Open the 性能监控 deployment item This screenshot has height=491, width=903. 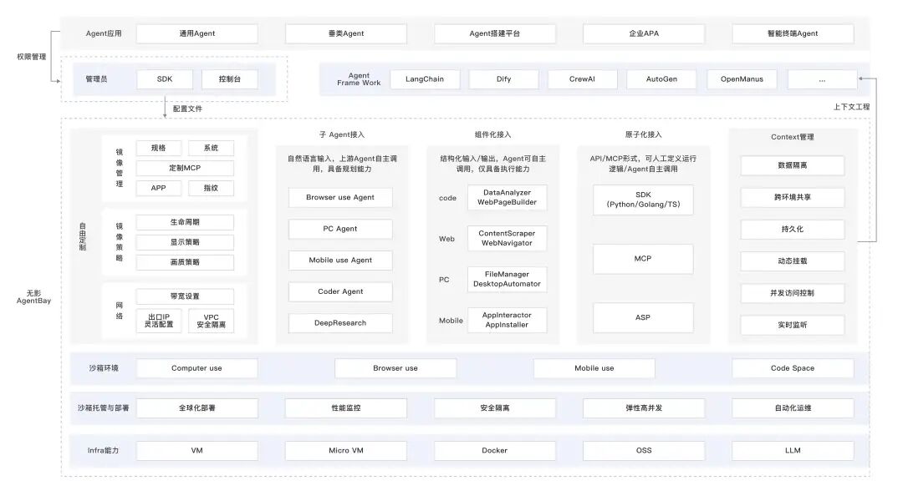click(346, 407)
